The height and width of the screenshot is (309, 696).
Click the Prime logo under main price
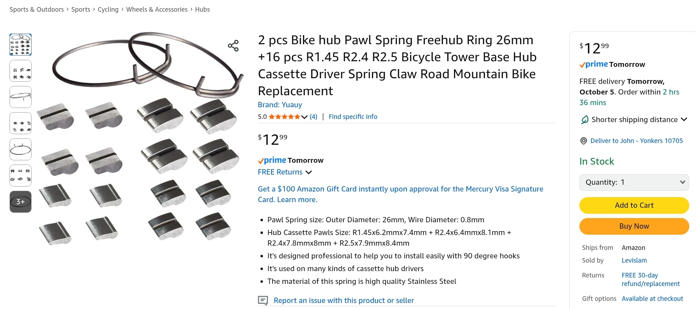272,160
